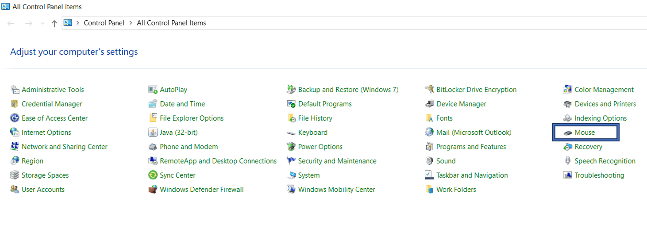Open the Mouse device icon
This screenshot has height=228, width=647.
pos(567,133)
